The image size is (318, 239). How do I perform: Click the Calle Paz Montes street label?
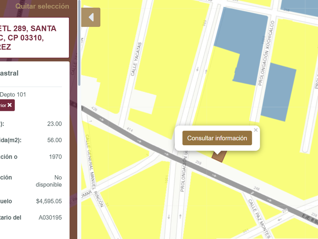click(259, 219)
